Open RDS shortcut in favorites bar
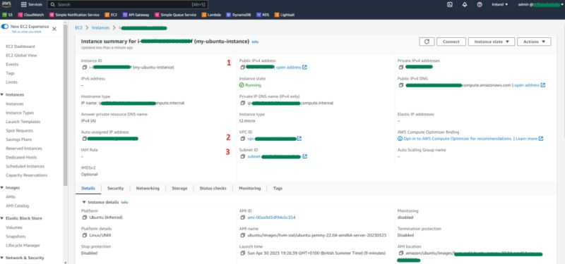The image size is (565, 264). click(263, 15)
